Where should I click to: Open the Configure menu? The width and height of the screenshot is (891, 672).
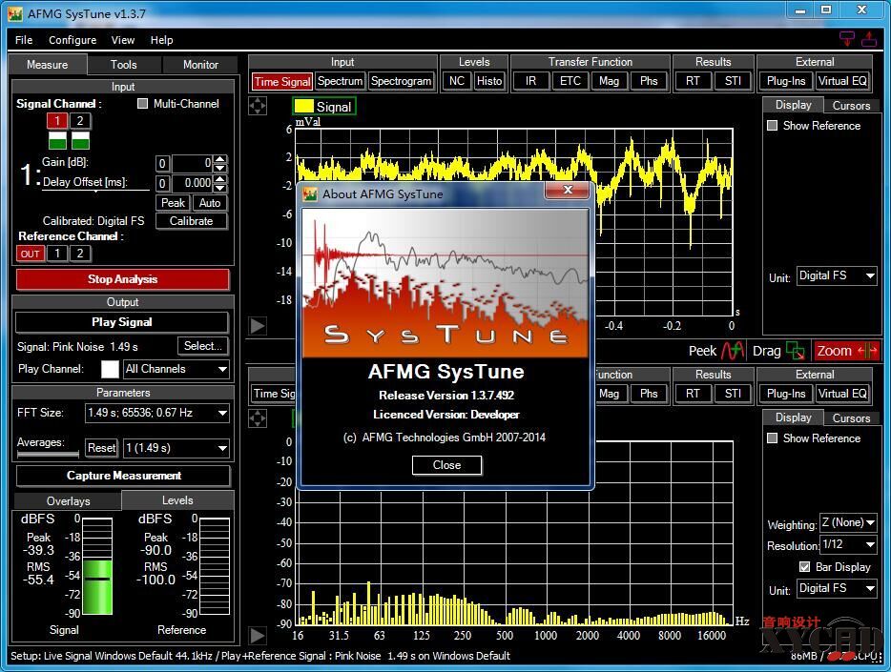(73, 40)
